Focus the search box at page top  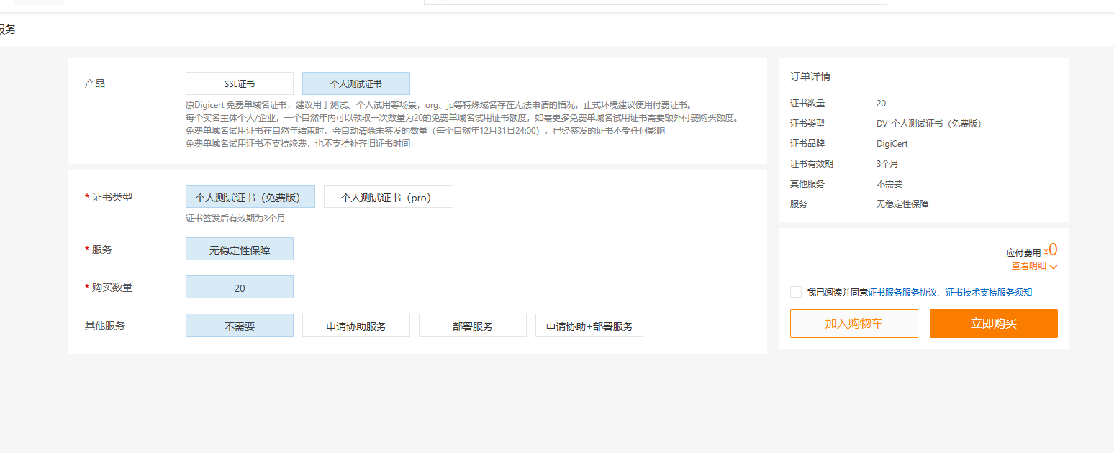pos(655,2)
